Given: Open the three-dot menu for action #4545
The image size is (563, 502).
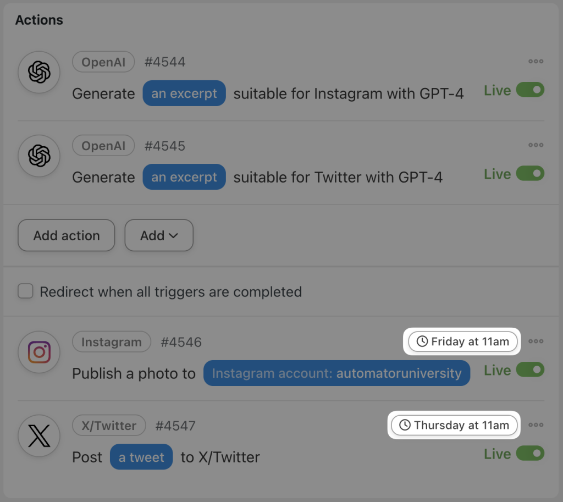Looking at the screenshot, I should tap(536, 145).
